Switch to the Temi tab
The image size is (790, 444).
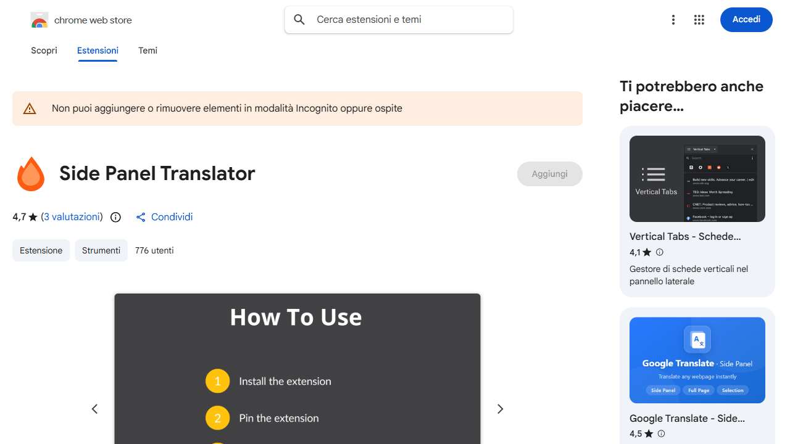coord(148,51)
